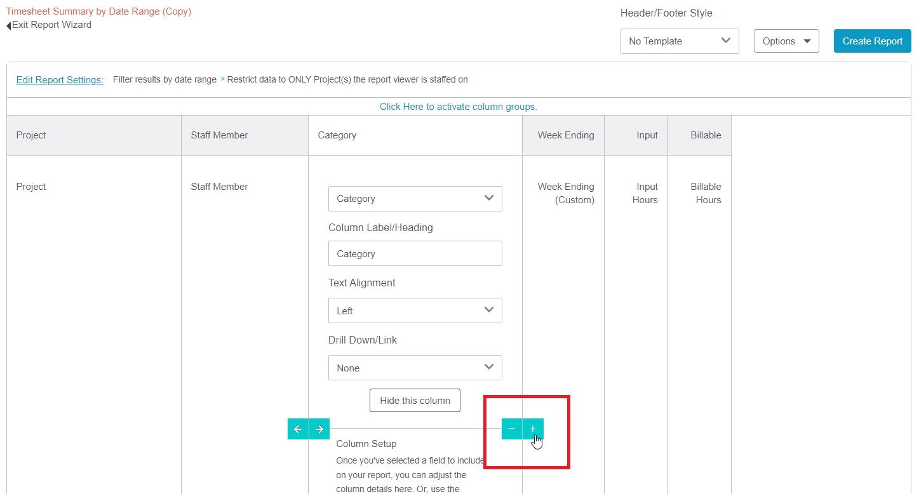Screen dimensions: 919x494
Task: Open the Edit Report Settings link
Action: (60, 80)
